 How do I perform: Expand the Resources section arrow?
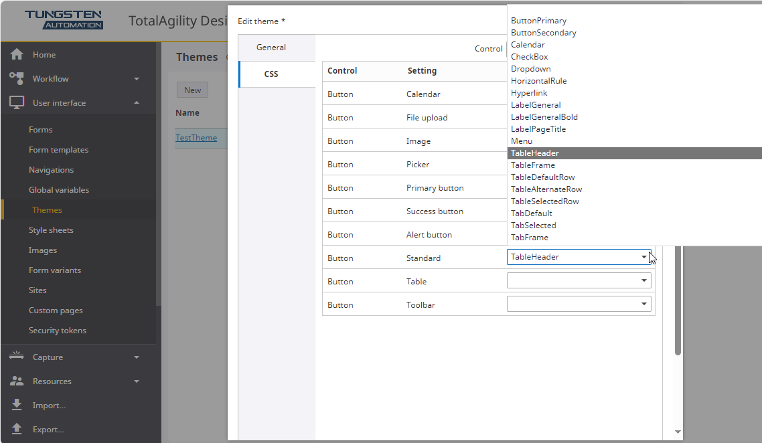pyautogui.click(x=137, y=381)
